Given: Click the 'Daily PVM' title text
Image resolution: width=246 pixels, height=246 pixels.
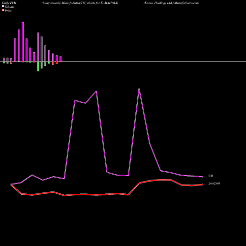Looking at the screenshot, I should [x=9, y=3].
